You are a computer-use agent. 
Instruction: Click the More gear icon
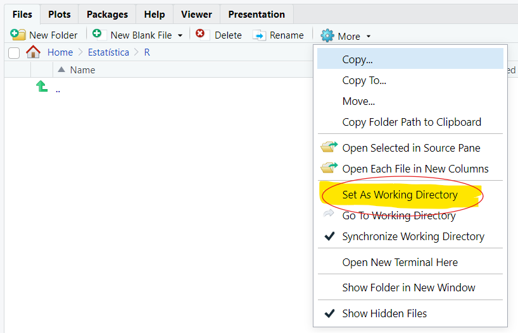[327, 36]
